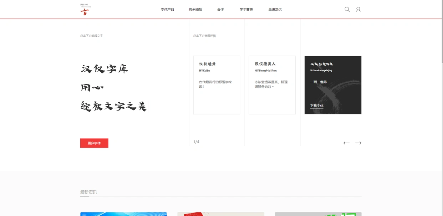The width and height of the screenshot is (443, 216).
Task: Click the 下载字体 link on the dark card
Action: point(317,106)
